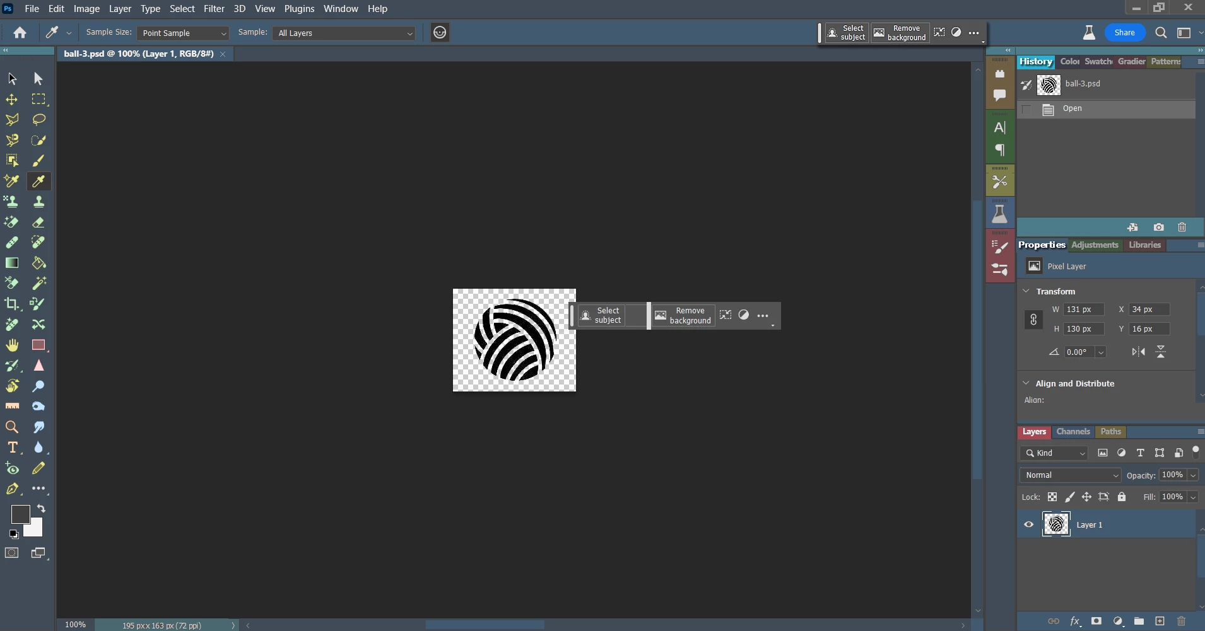Image resolution: width=1205 pixels, height=631 pixels.
Task: Add a layer mask in Layers panel
Action: point(1096,621)
